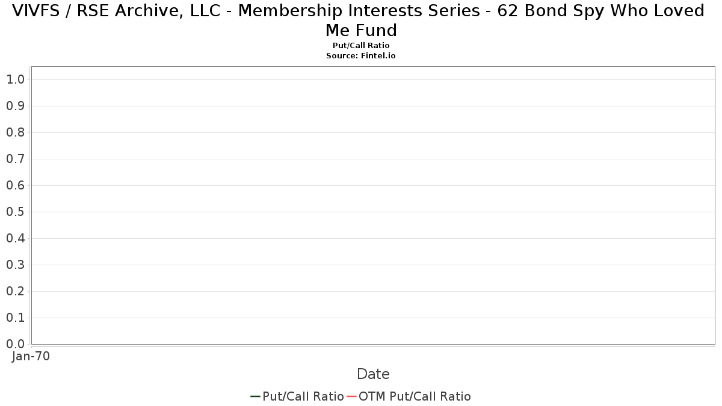Click the 0.2 y-axis tick label
Screen dimensions: 722x406
tap(15, 291)
